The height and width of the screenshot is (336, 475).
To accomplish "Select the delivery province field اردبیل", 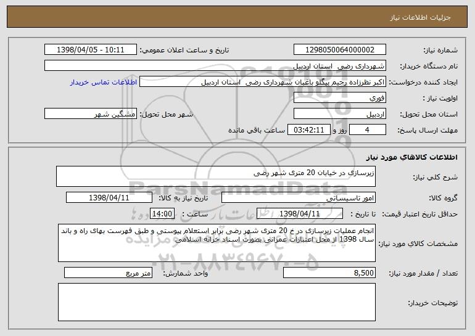I will tap(339, 114).
